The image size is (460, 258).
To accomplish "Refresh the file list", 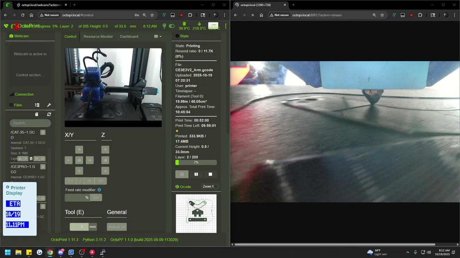I will pyautogui.click(x=49, y=114).
